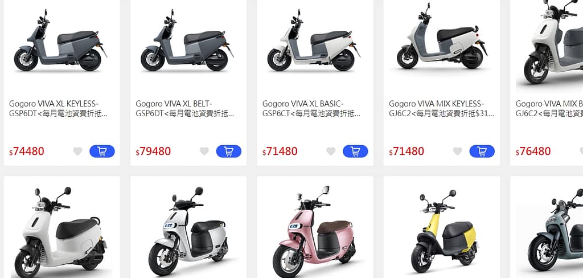The width and height of the screenshot is (583, 278).
Task: Open Gogoro VIVA XL KEYLESS-GSP6DT product title
Action: [59, 109]
